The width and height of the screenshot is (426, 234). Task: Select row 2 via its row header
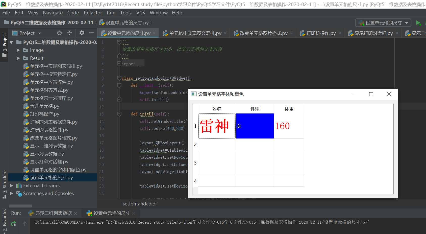(x=195, y=145)
